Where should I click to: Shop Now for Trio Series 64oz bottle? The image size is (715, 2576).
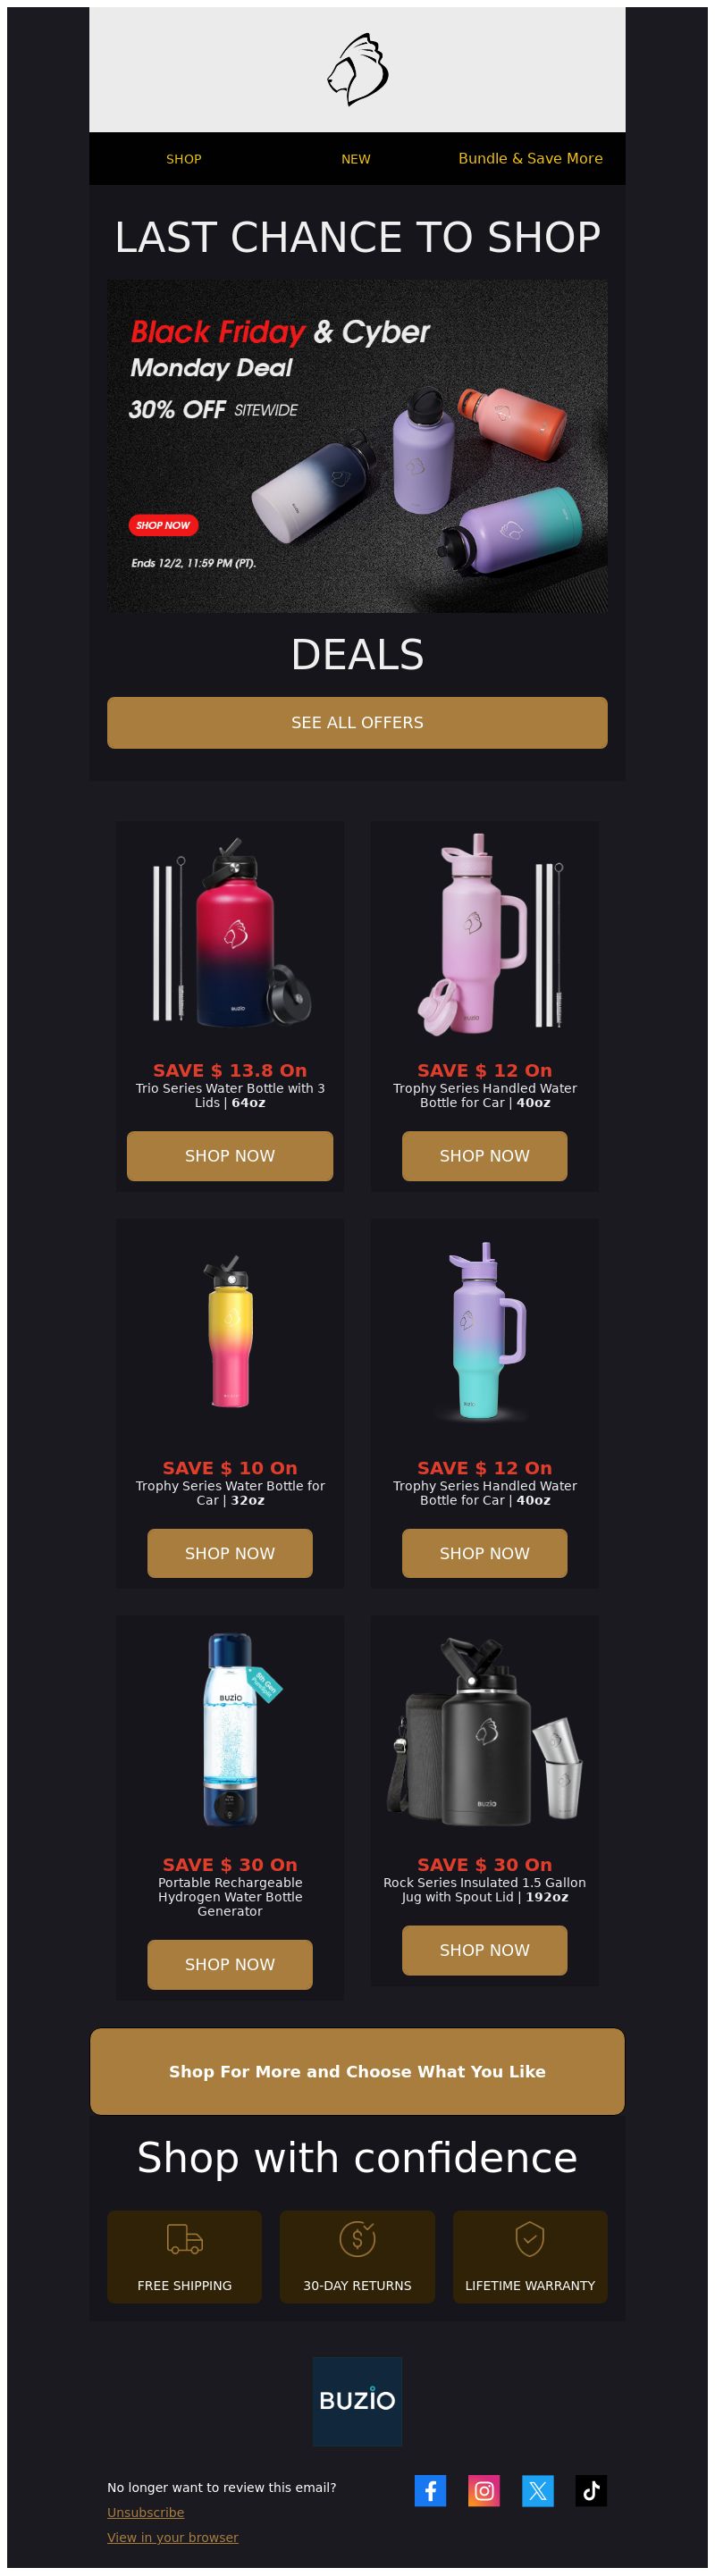230,1156
